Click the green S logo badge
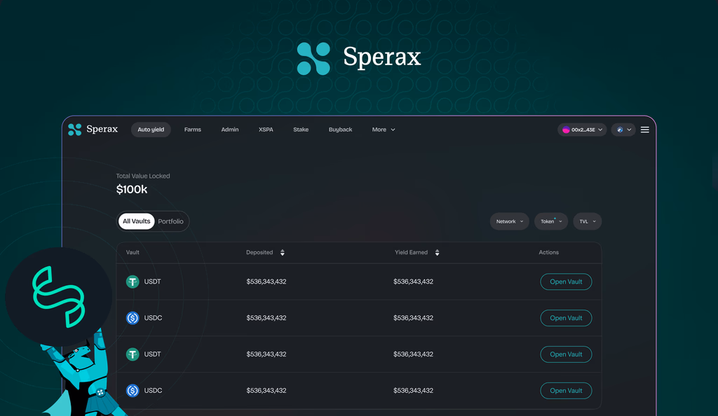The width and height of the screenshot is (718, 416). pyautogui.click(x=58, y=297)
